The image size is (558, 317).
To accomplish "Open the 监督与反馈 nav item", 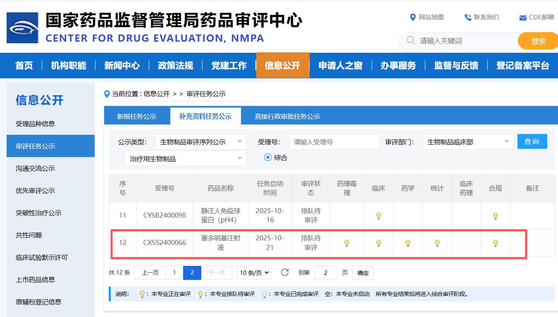I will [456, 66].
